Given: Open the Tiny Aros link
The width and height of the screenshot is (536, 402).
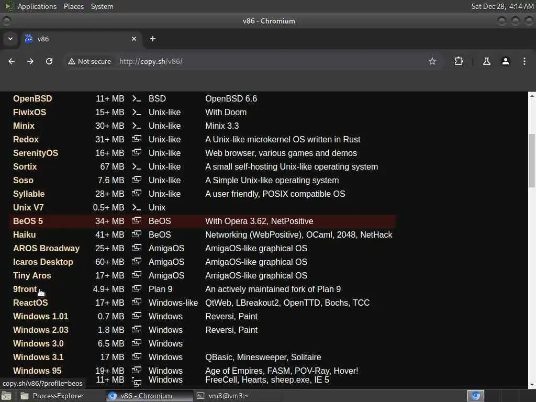Looking at the screenshot, I should click(32, 275).
